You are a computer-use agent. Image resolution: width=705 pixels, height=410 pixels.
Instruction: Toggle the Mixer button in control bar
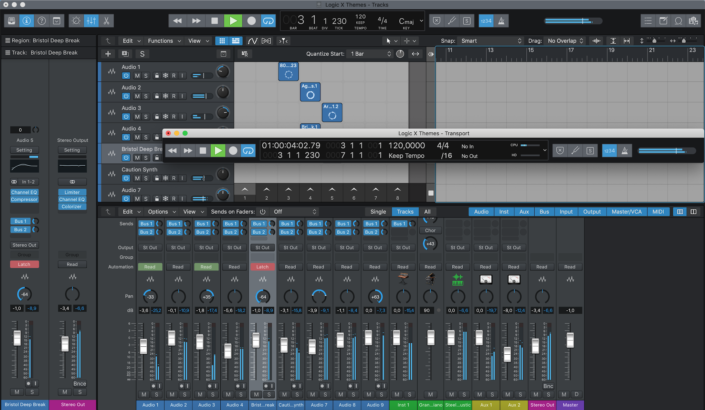pyautogui.click(x=91, y=21)
